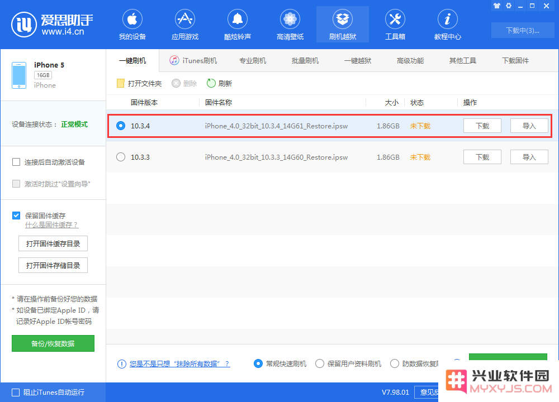This screenshot has height=402, width=559.
Task: Click the 固件版本 column header
Action: tap(144, 103)
